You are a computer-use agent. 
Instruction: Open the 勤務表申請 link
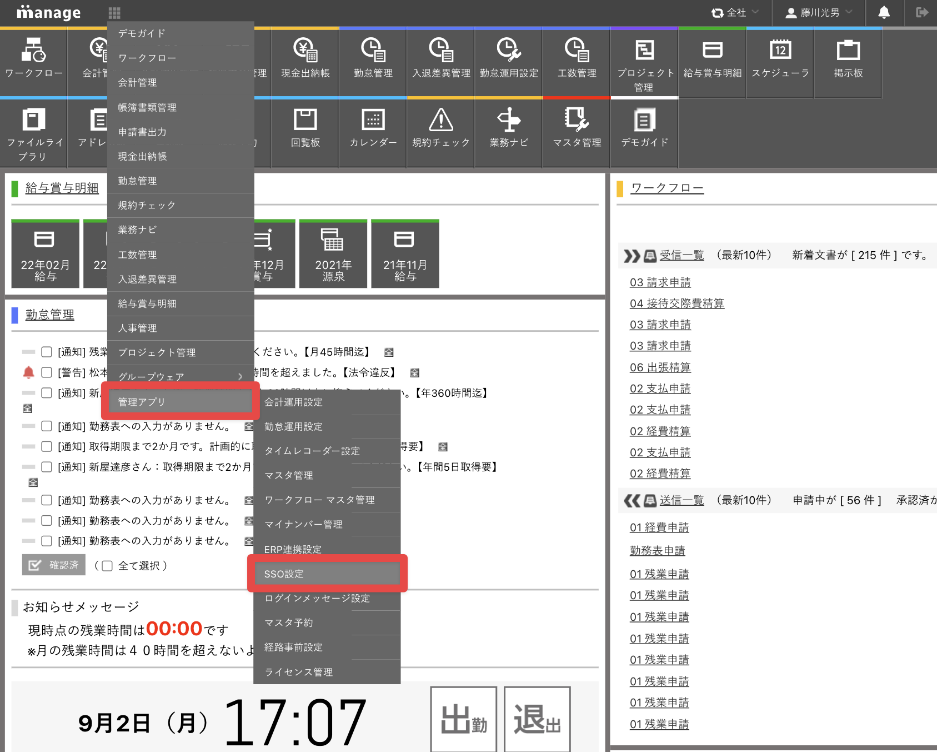click(657, 551)
